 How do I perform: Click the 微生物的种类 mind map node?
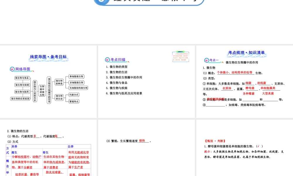pos(59,82)
